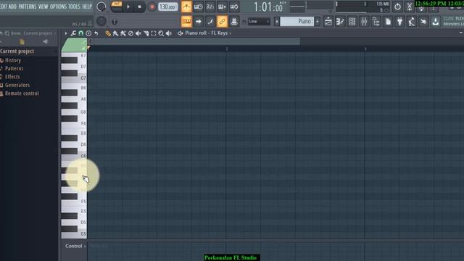Screen dimensions: 464x261
Task: Select Remote control in browser tree
Action: [22, 94]
